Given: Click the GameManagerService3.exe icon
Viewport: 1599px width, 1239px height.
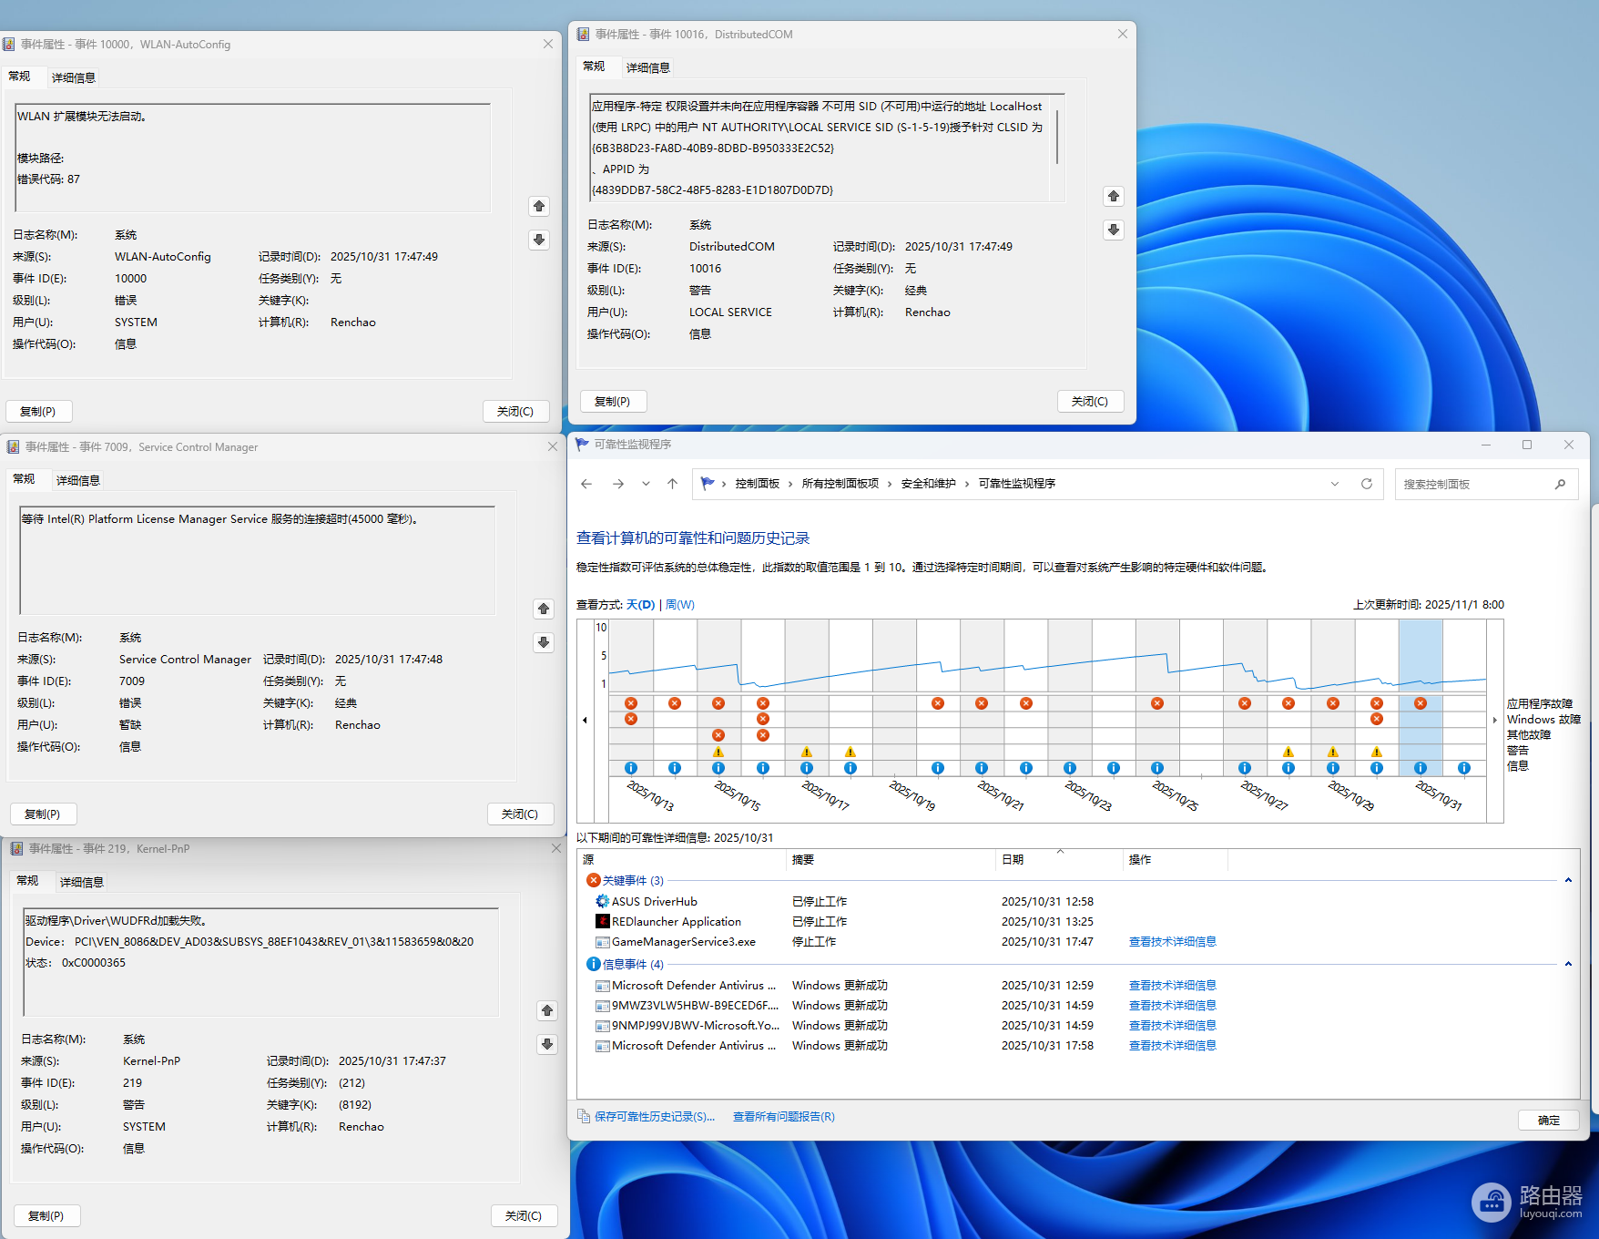Looking at the screenshot, I should [x=602, y=942].
